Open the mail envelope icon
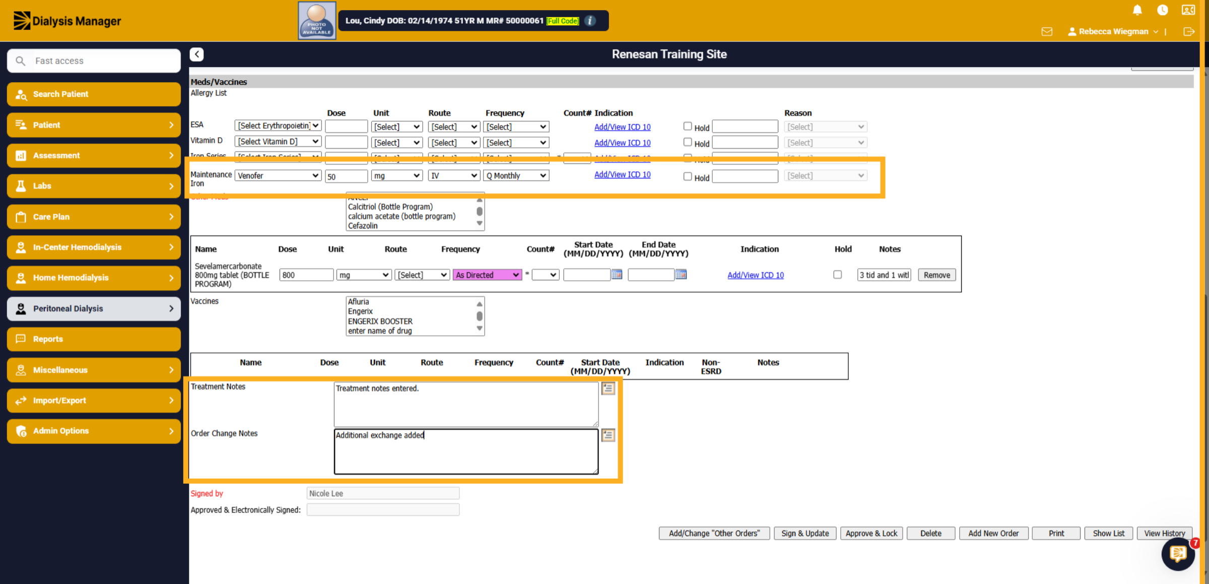 tap(1047, 32)
